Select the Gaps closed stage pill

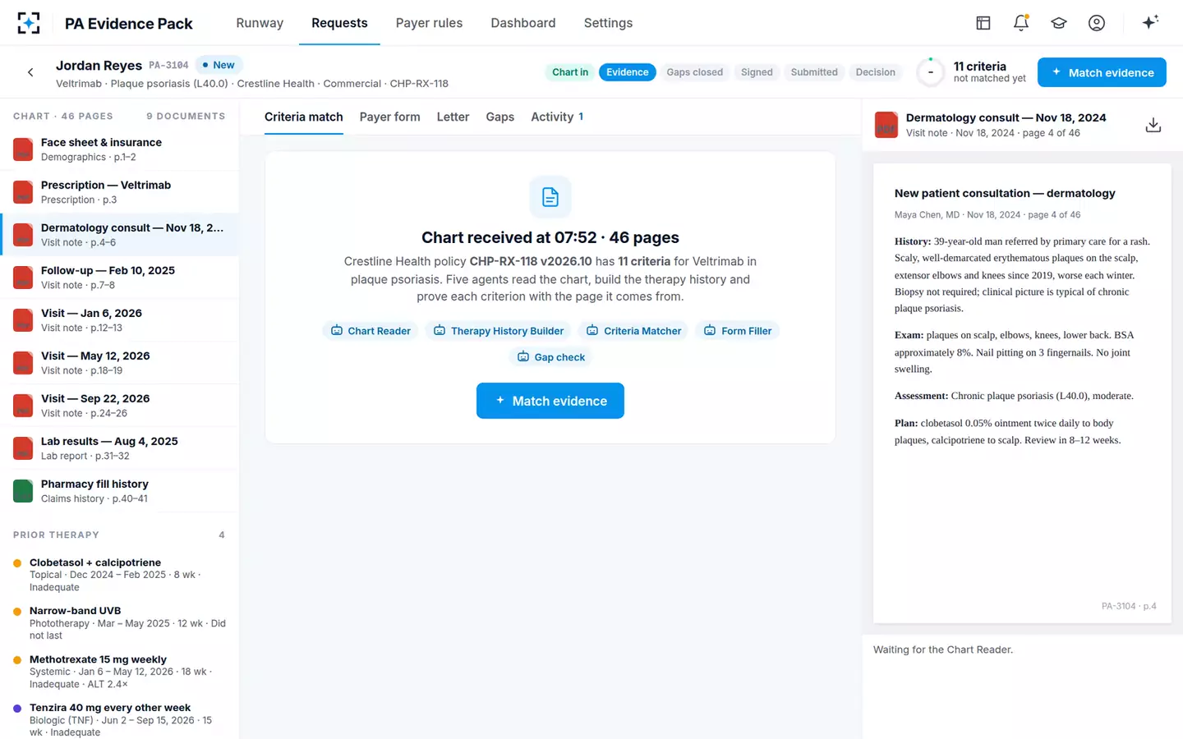(x=695, y=72)
